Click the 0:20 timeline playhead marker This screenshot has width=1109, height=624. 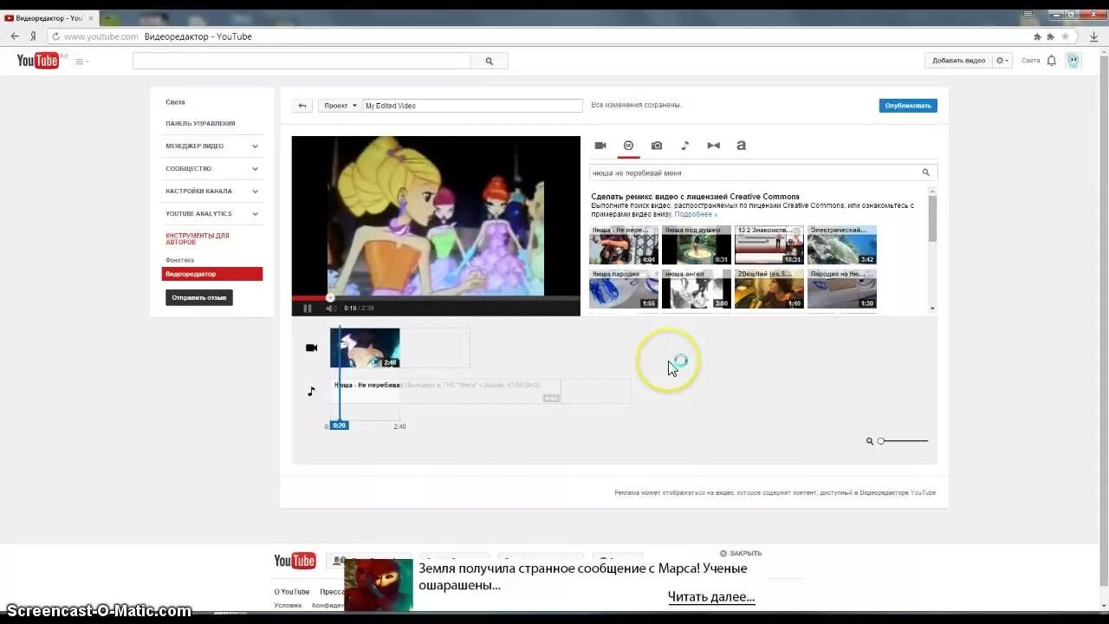pos(339,426)
